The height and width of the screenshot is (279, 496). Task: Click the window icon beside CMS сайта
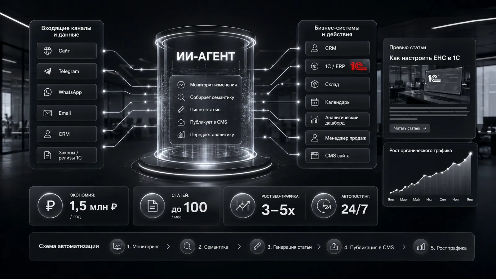coord(315,156)
